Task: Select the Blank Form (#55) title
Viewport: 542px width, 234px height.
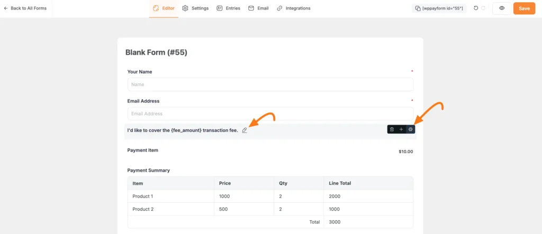Action: point(156,52)
